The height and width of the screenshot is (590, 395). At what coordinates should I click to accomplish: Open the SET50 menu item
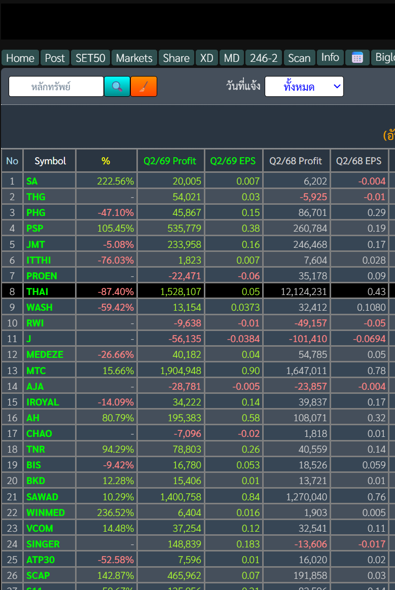(x=90, y=58)
